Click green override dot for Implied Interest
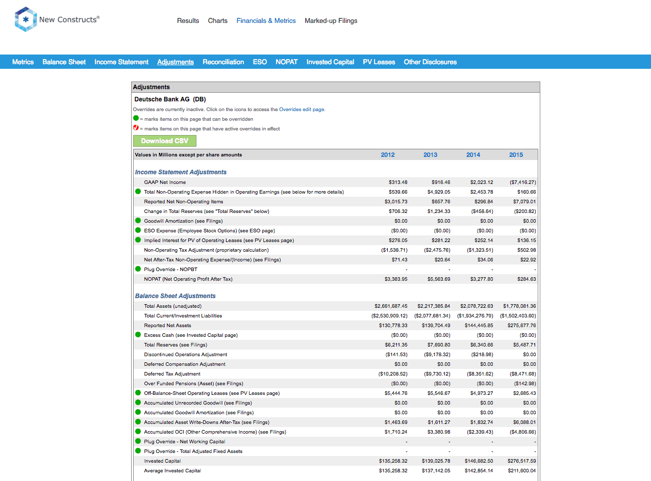The width and height of the screenshot is (651, 481). pyautogui.click(x=138, y=240)
